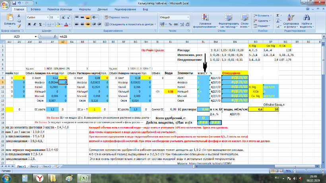
Task: Click the Format Painter brush icon
Action: [19, 26]
